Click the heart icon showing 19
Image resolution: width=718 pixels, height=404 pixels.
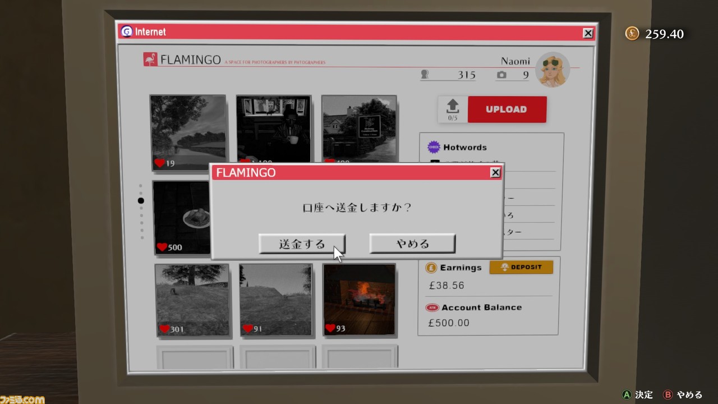pos(159,163)
